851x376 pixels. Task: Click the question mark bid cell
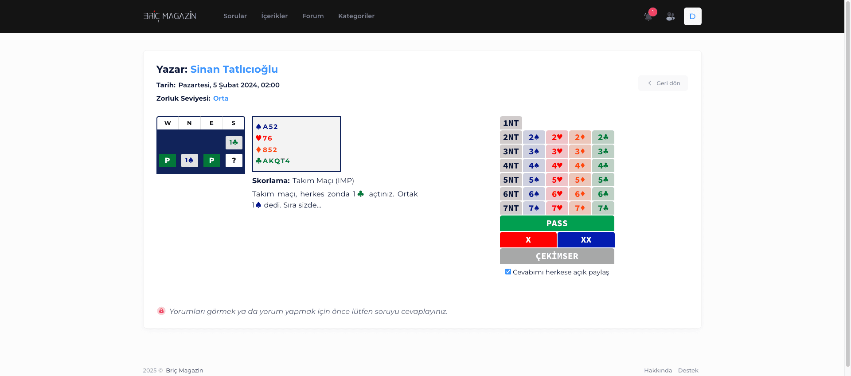[234, 160]
